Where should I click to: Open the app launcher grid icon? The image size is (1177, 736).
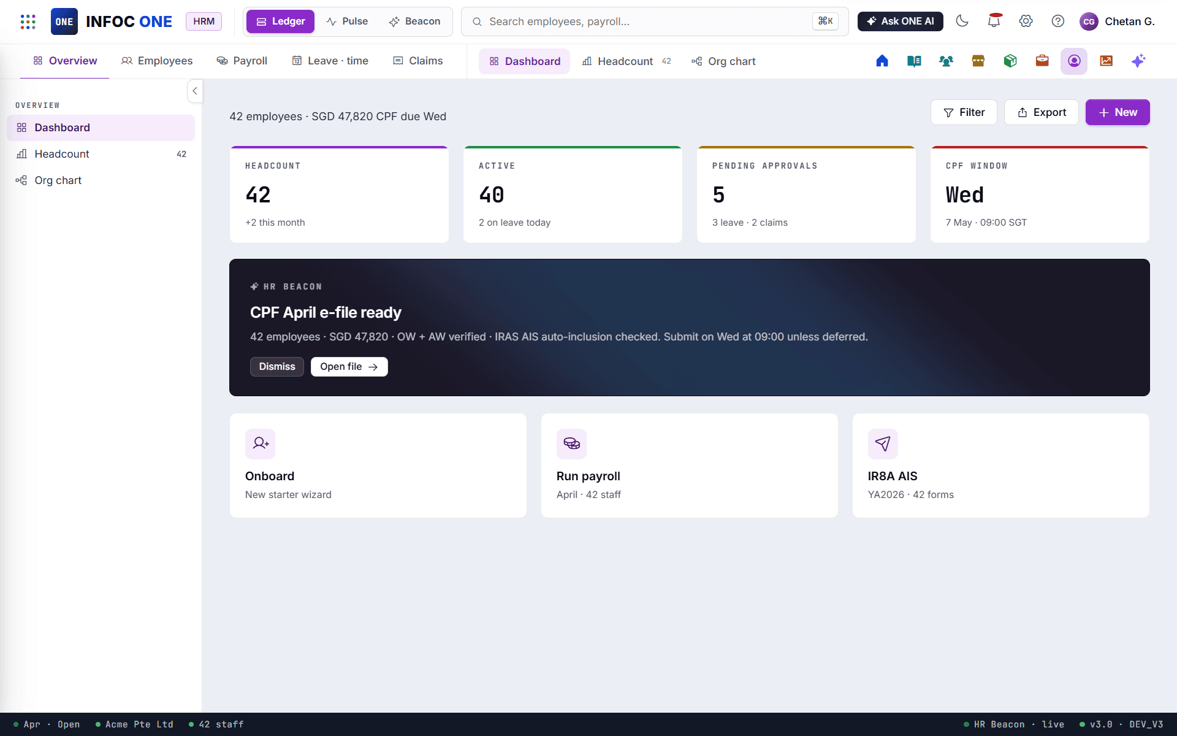tap(28, 21)
